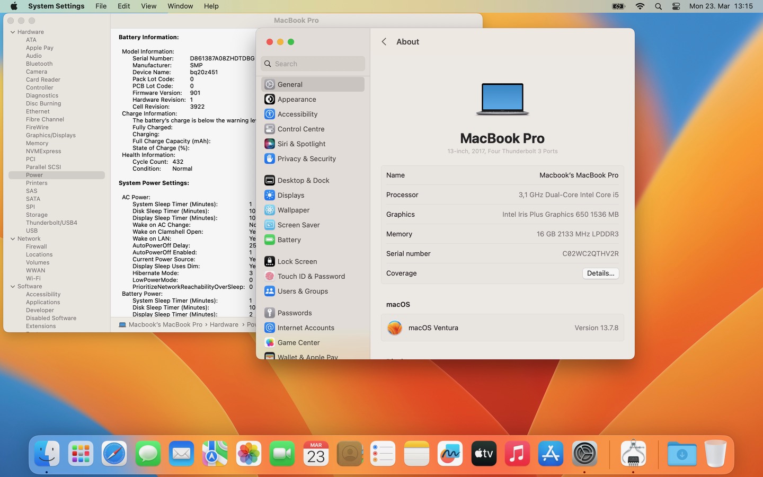Collapse the Software section

tap(12, 286)
